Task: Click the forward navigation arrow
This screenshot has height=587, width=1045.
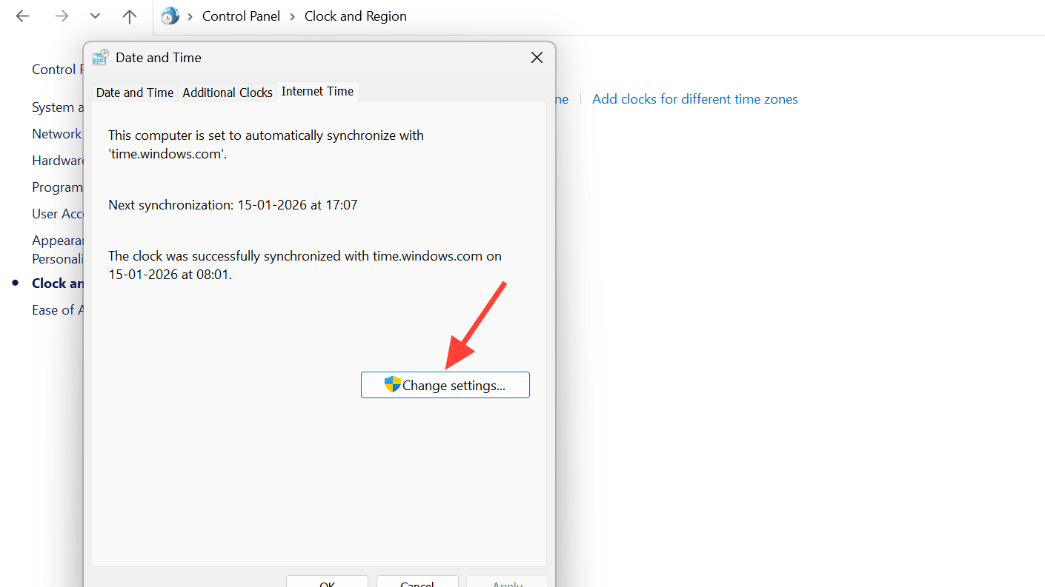Action: pyautogui.click(x=62, y=16)
